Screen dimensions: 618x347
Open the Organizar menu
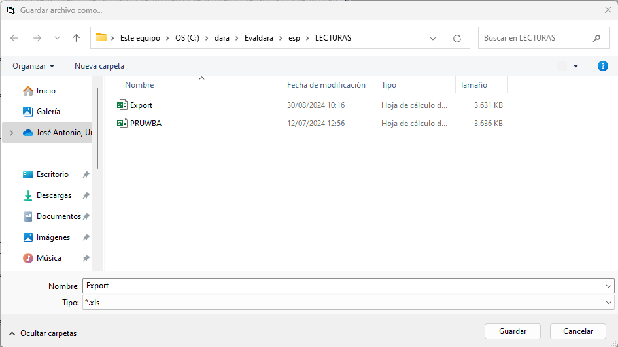pyautogui.click(x=33, y=66)
